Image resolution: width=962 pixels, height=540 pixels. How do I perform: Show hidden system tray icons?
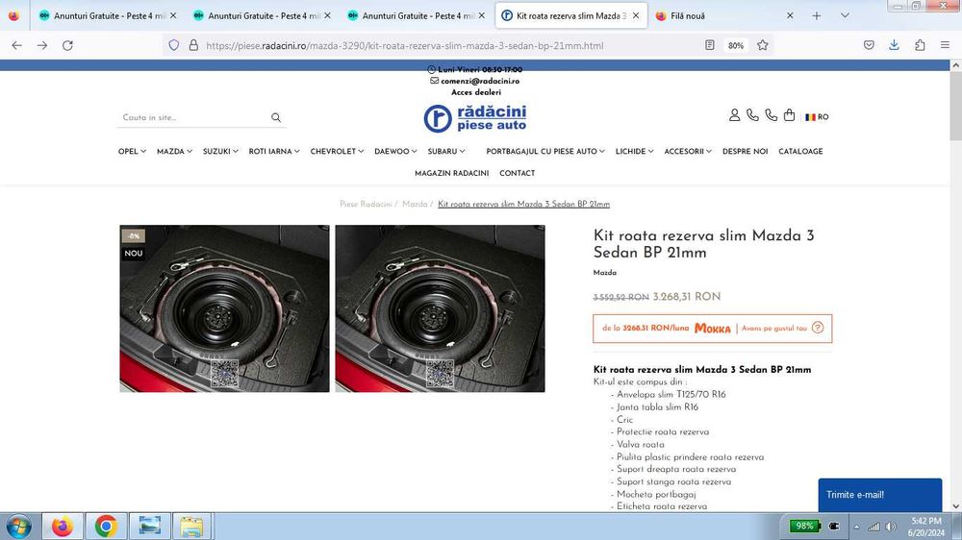856,527
